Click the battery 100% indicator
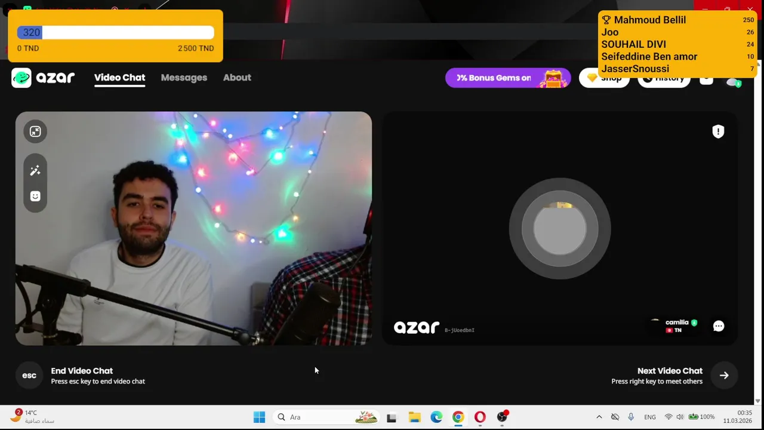The width and height of the screenshot is (764, 430). click(x=701, y=417)
